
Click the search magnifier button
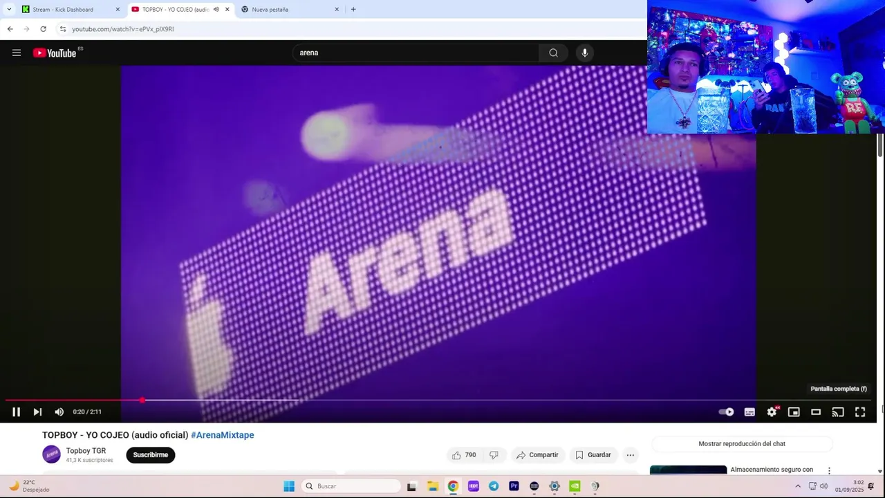click(x=553, y=53)
